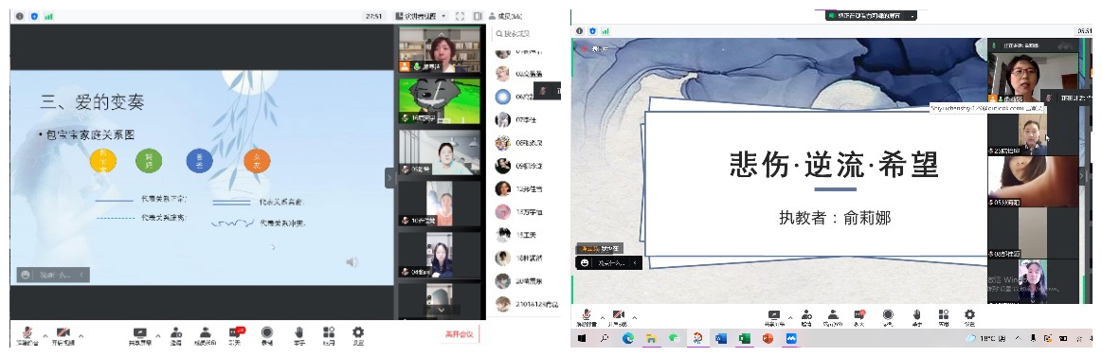Image resolution: width=1102 pixels, height=357 pixels.
Task: Click emoji reaction icon in right chat bar
Action: tap(585, 263)
